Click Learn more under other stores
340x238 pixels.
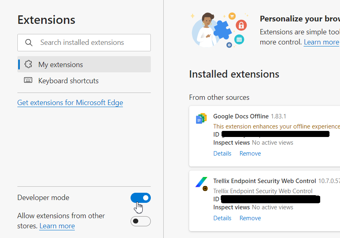[57, 226]
